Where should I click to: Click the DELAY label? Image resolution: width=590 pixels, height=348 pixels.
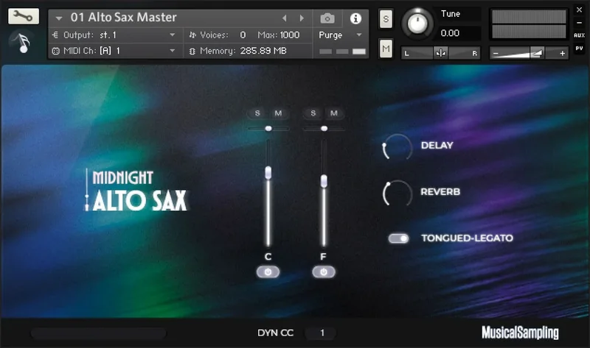point(437,145)
